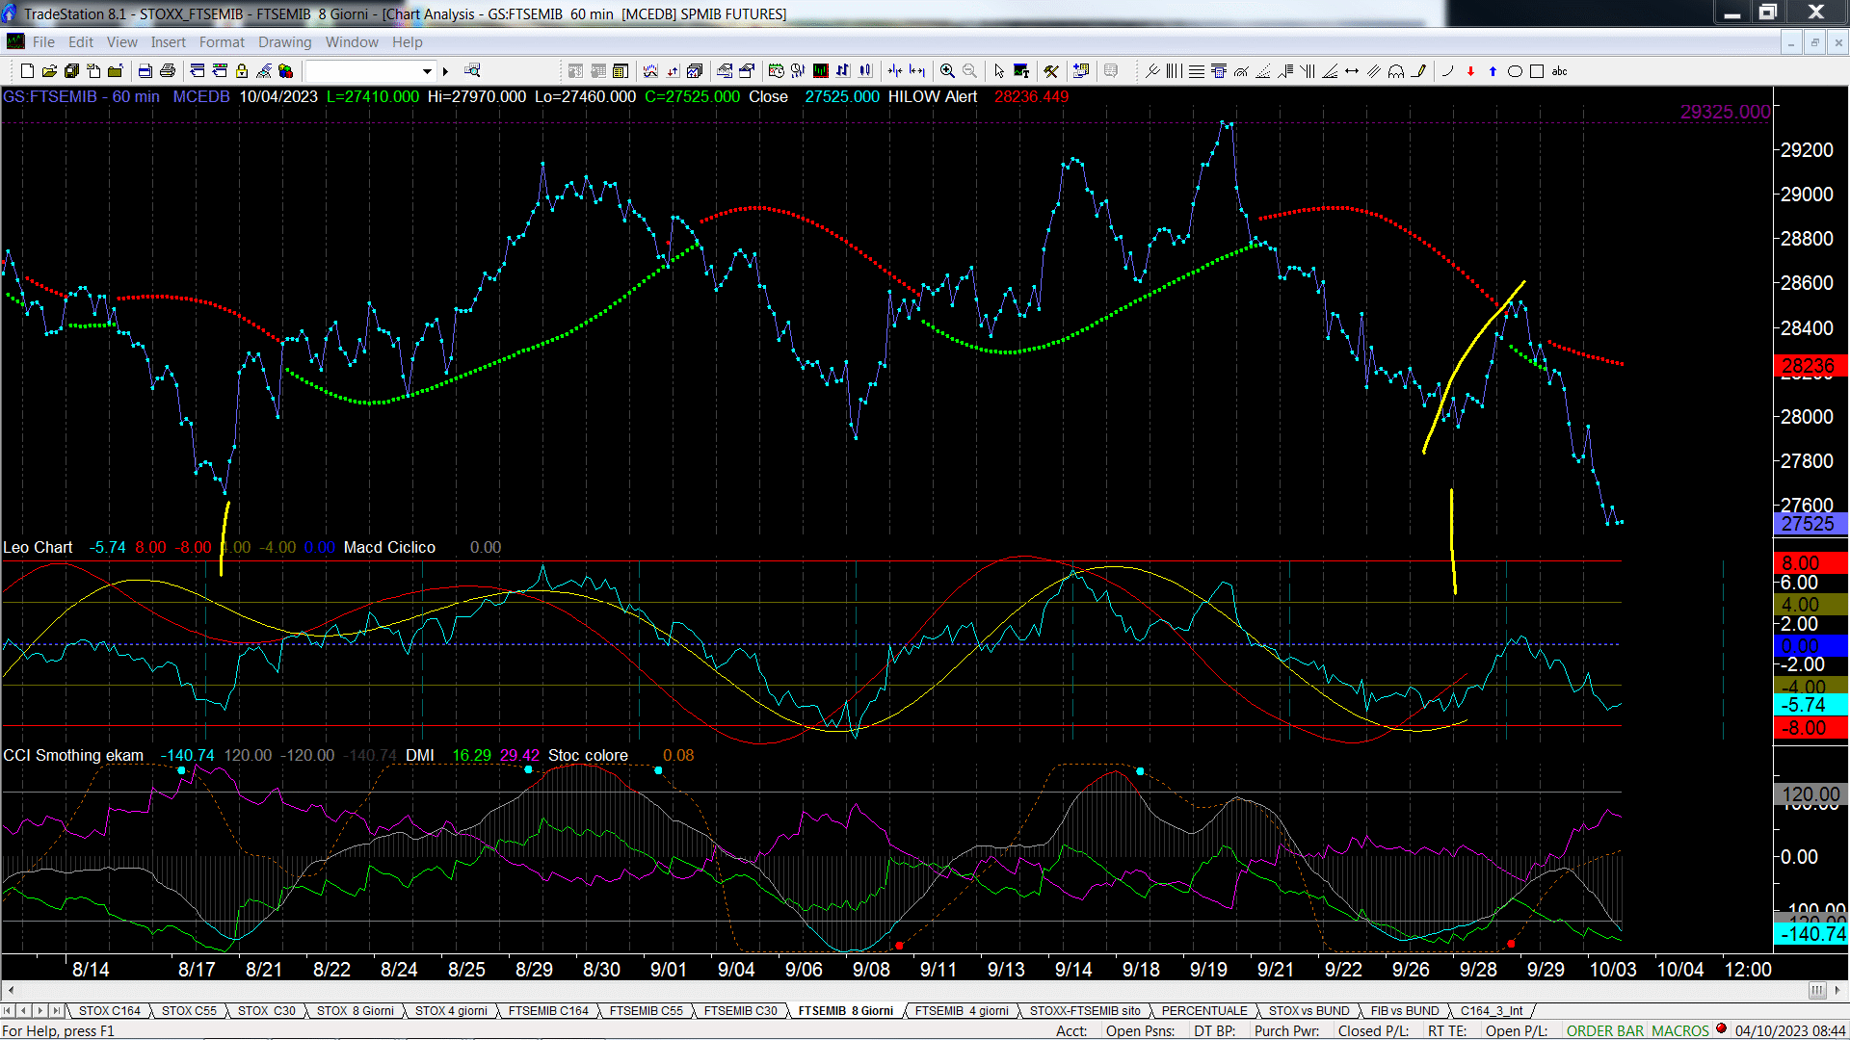Click the horizontal scrollbar right arrow

[1837, 990]
